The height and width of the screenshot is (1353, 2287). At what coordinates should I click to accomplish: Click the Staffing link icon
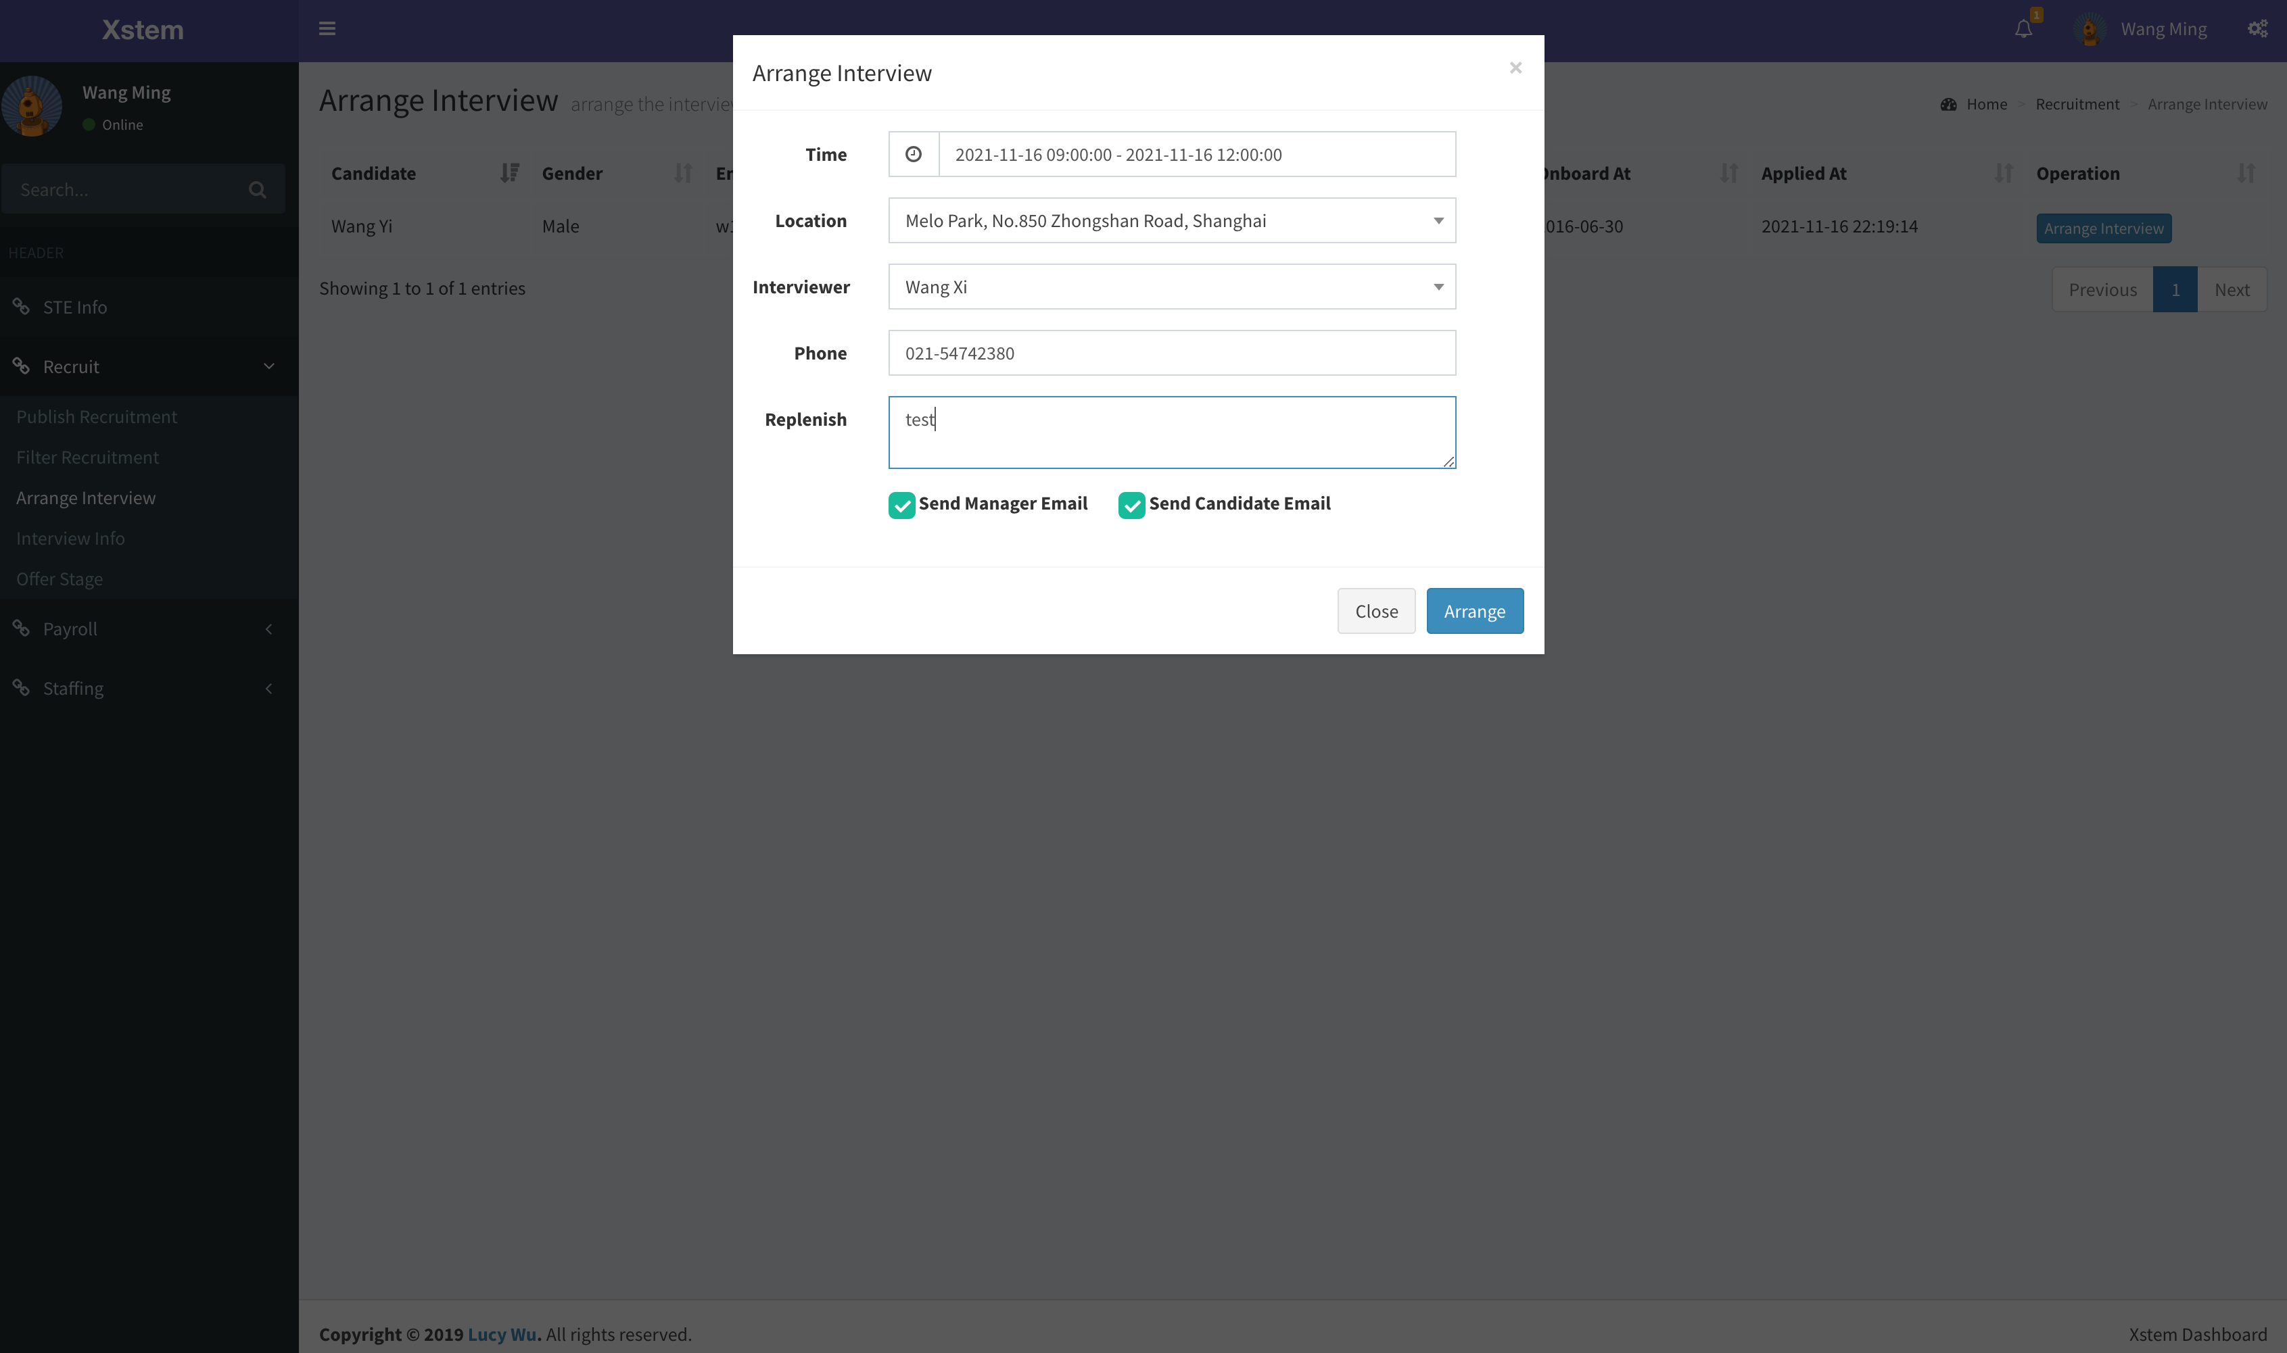click(x=21, y=687)
